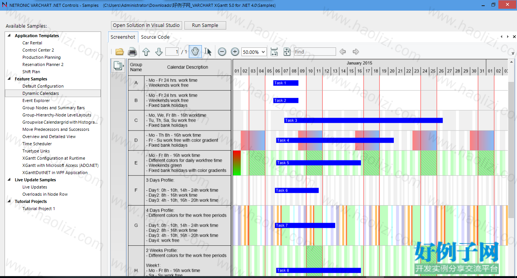Activate the hand pan tool
The image size is (517, 278).
click(195, 52)
